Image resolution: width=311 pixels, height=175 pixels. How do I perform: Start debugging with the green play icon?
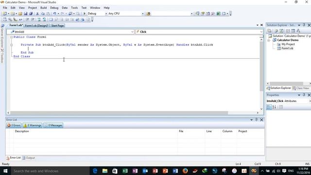[x=85, y=14]
